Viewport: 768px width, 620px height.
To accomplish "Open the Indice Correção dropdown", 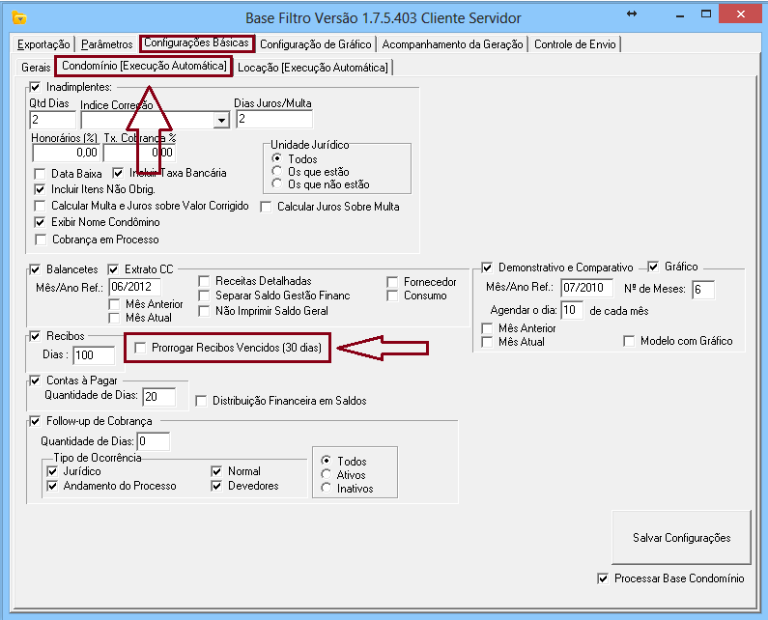I will click(x=222, y=120).
